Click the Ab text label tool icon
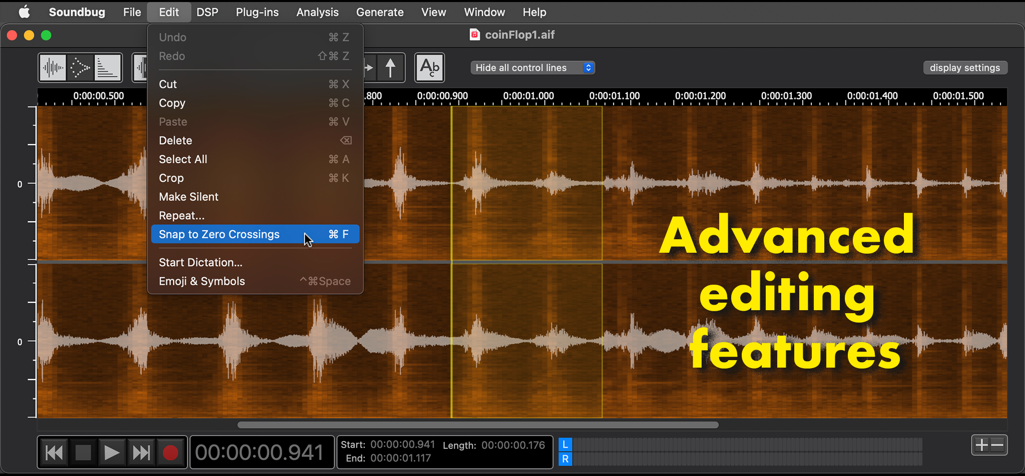 pos(429,68)
